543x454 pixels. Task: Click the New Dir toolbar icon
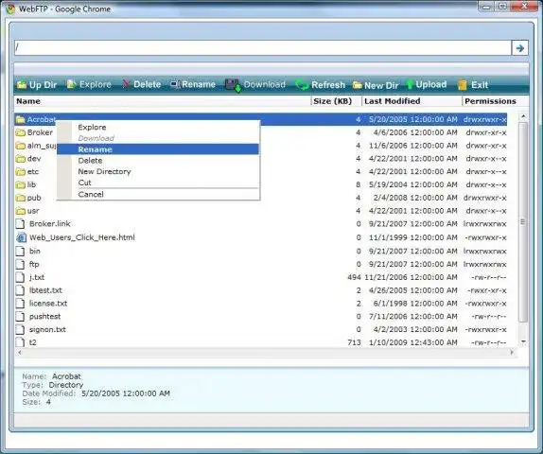coord(357,85)
